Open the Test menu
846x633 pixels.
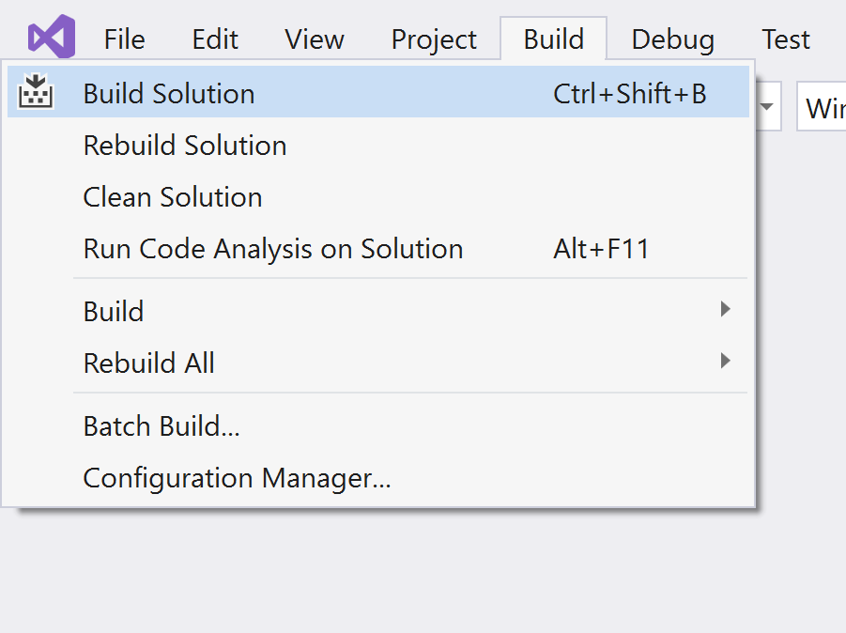coord(786,39)
